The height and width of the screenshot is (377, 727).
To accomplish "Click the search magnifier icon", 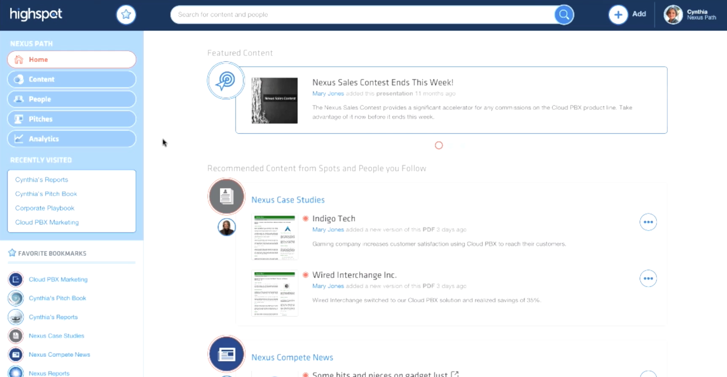I will click(563, 15).
